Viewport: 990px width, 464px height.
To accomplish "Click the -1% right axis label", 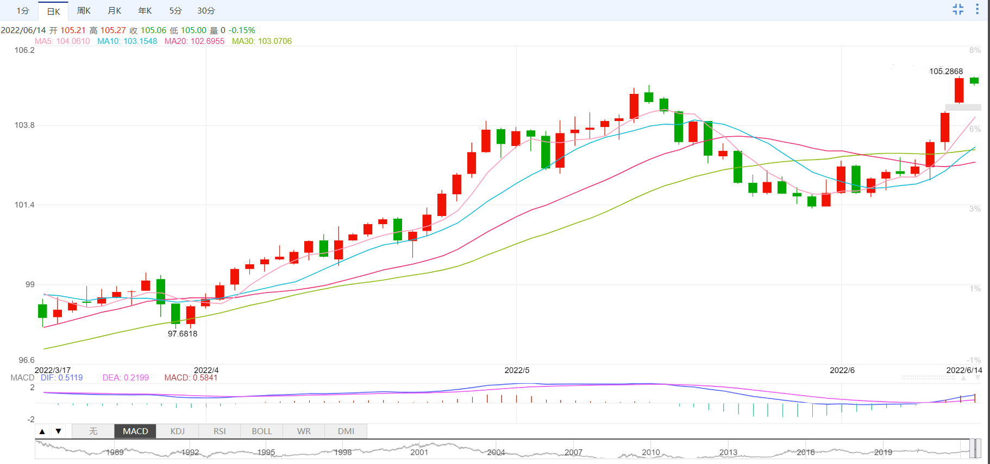I will coord(974,360).
